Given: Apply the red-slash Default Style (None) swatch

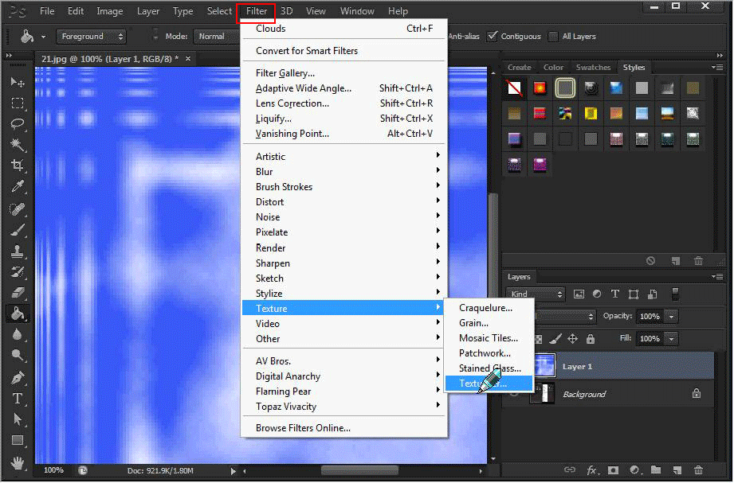Looking at the screenshot, I should (x=516, y=88).
